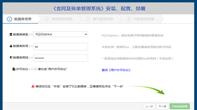197x110 pixels.
Task: Click the step 2 circle number icon
Action: pos(47,19)
